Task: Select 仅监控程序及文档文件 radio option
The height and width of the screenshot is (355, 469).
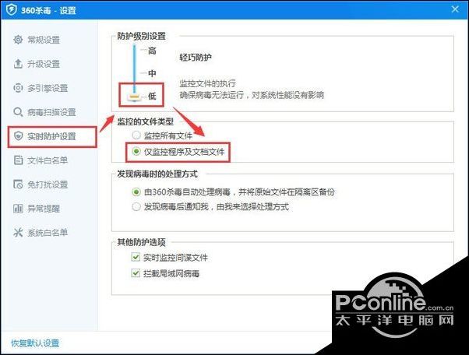Action: pos(136,152)
